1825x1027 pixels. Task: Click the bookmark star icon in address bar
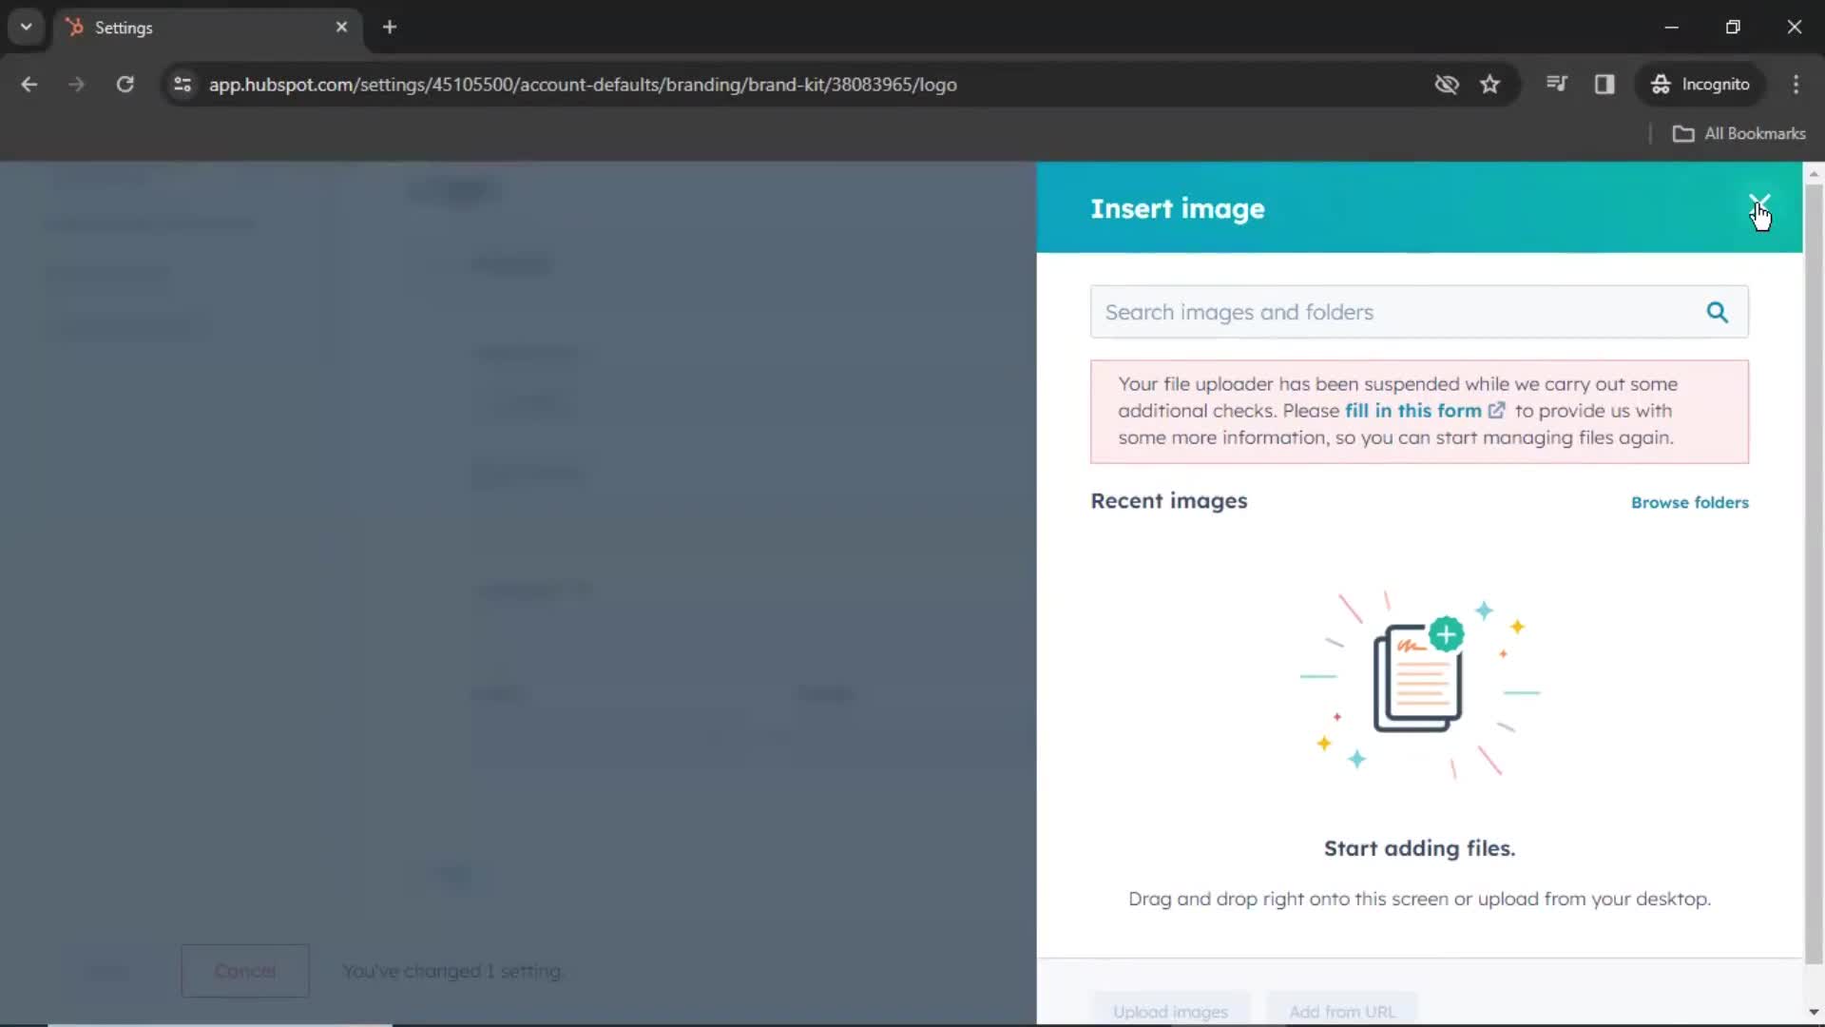(x=1490, y=84)
